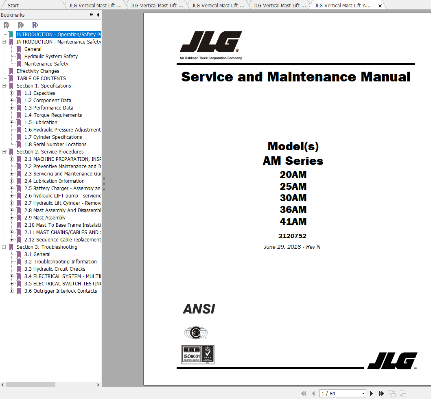Open TABLE OF CONTENTS bookmark
Image resolution: width=431 pixels, height=399 pixels.
click(x=41, y=78)
